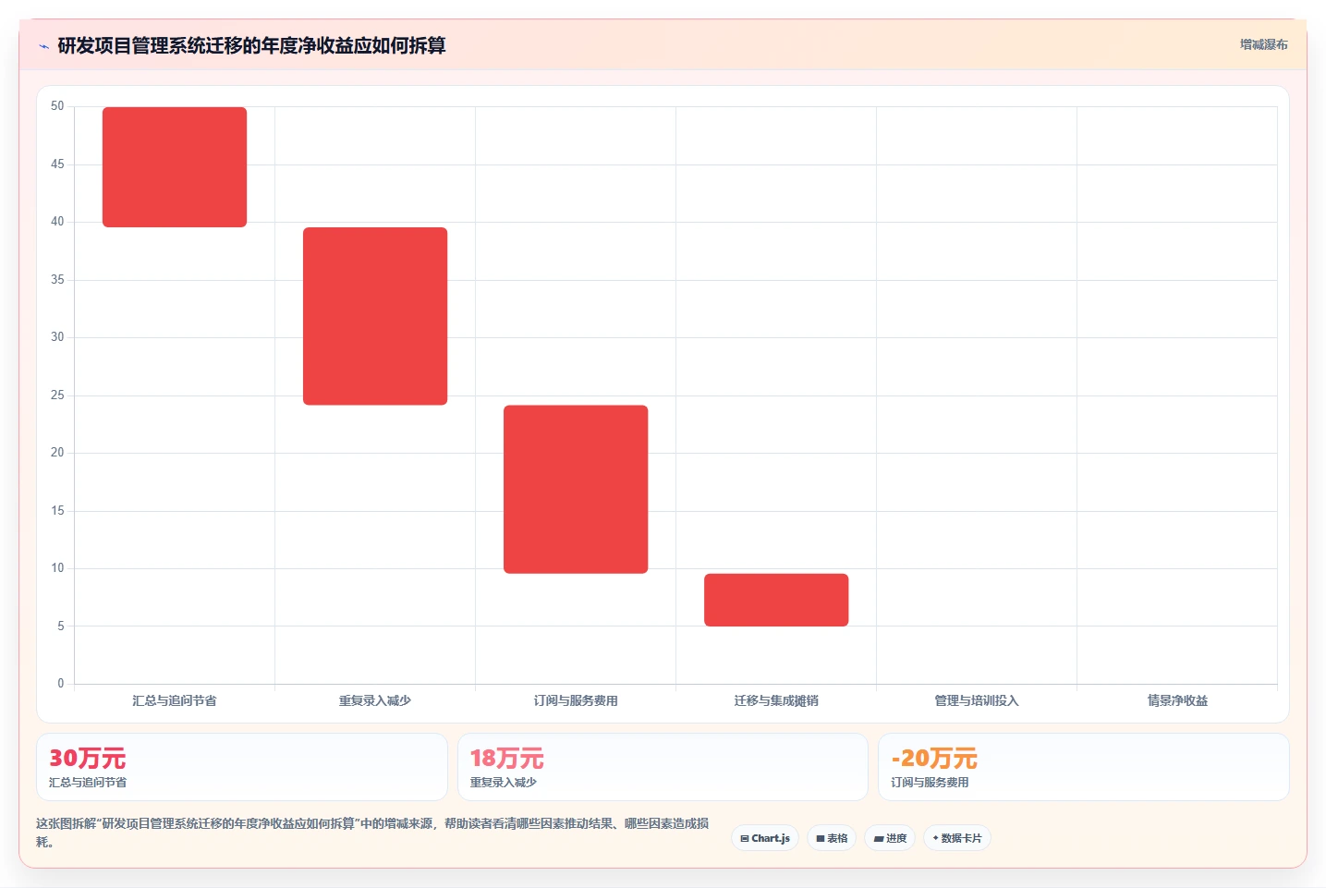1326x888 pixels.
Task: Click the description paragraph starting with 这张图拆解
Action: 373,832
